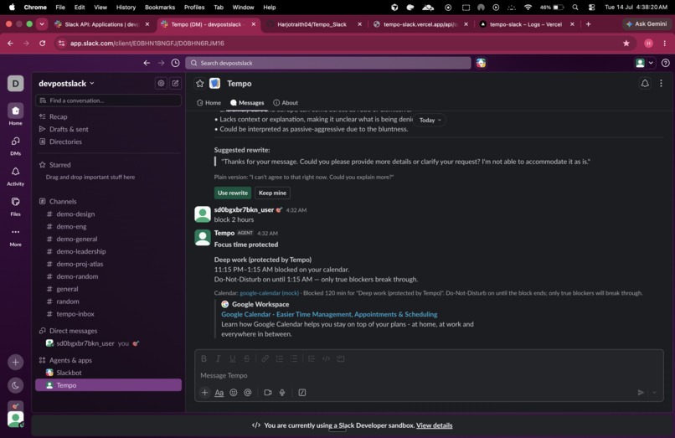Switch to the tempo-slack Logs Vercel tab
The height and width of the screenshot is (438, 675).
point(526,24)
